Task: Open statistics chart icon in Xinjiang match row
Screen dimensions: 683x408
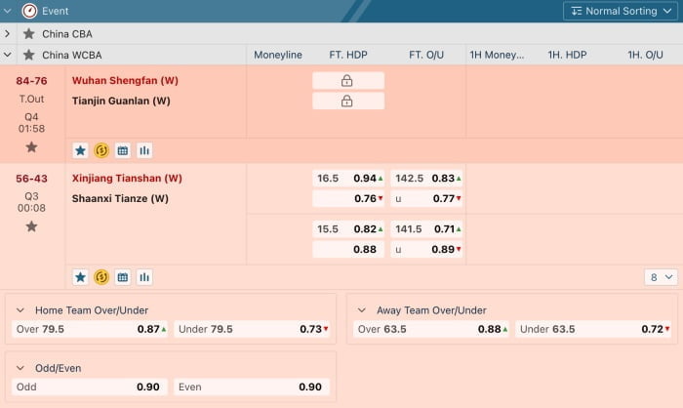Action: tap(144, 277)
